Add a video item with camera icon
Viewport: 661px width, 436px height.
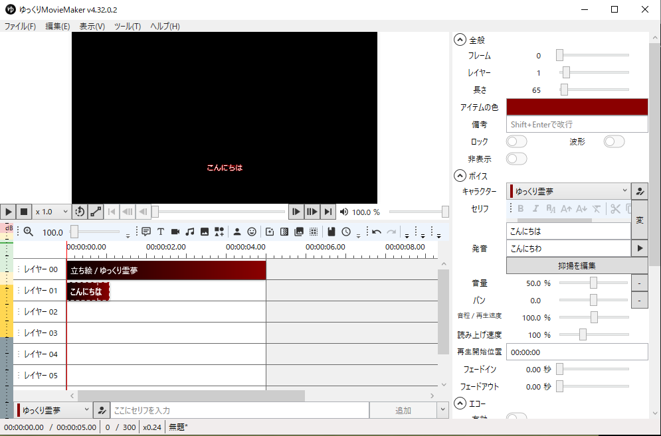175,232
